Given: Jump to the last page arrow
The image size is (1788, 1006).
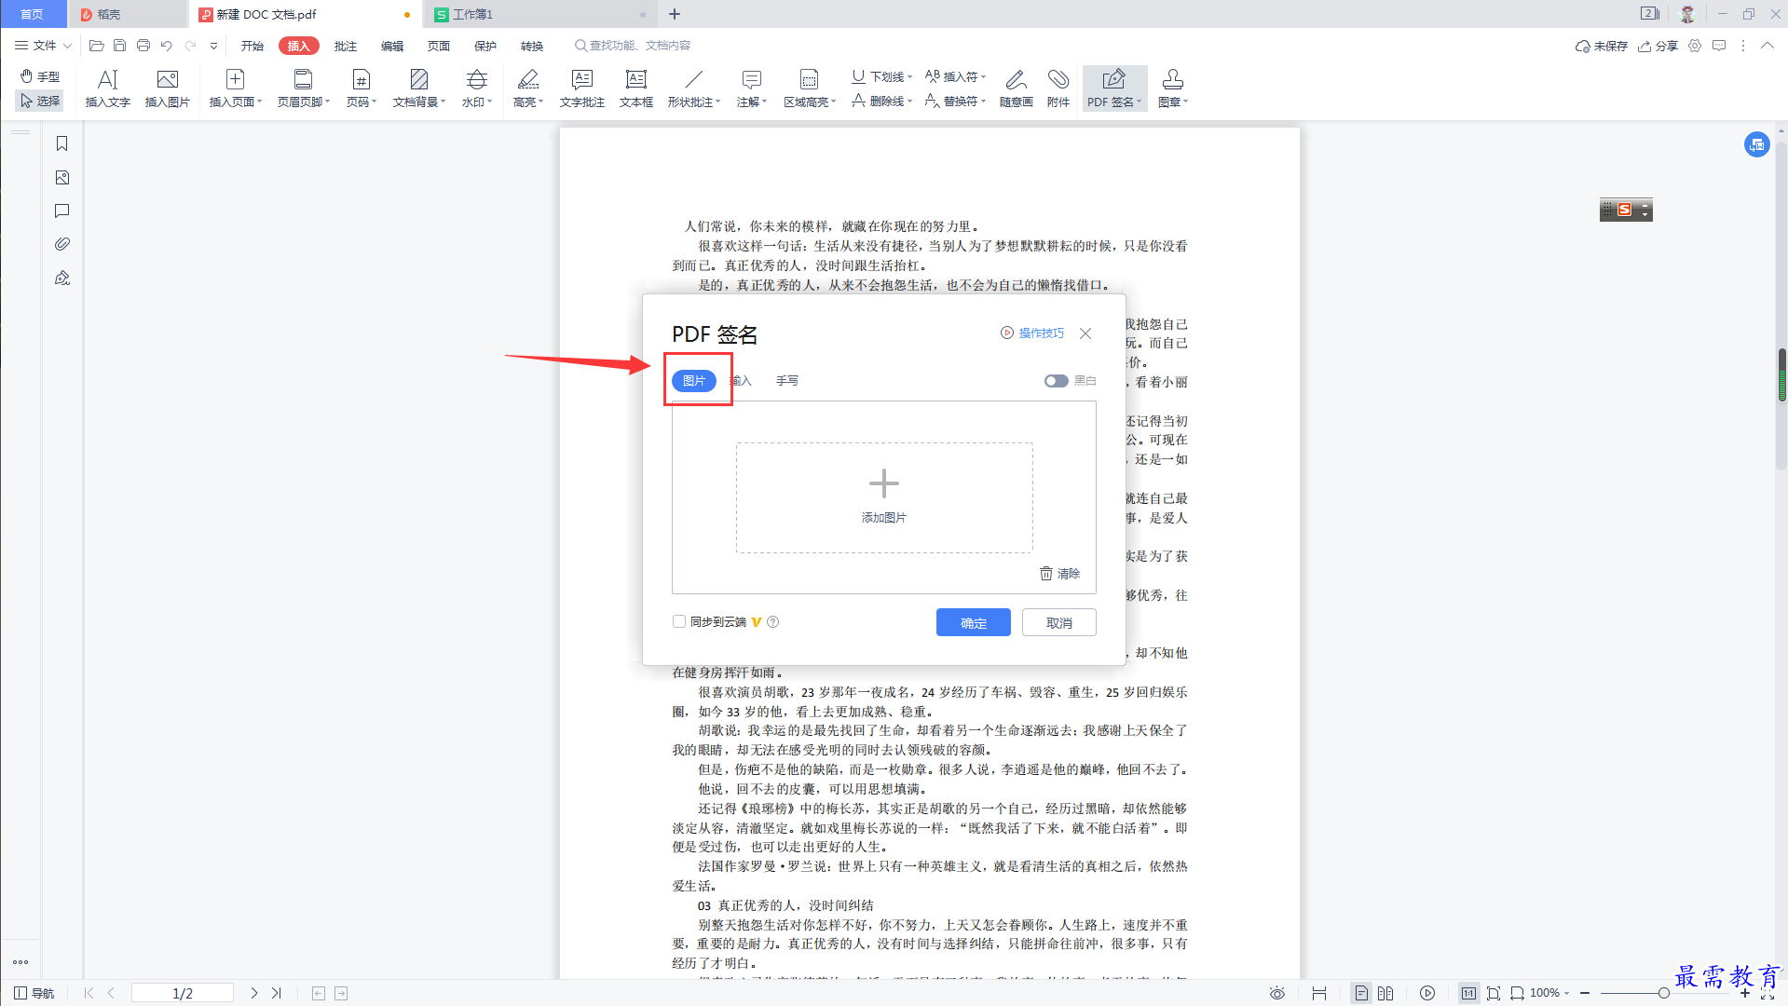Looking at the screenshot, I should click(277, 993).
